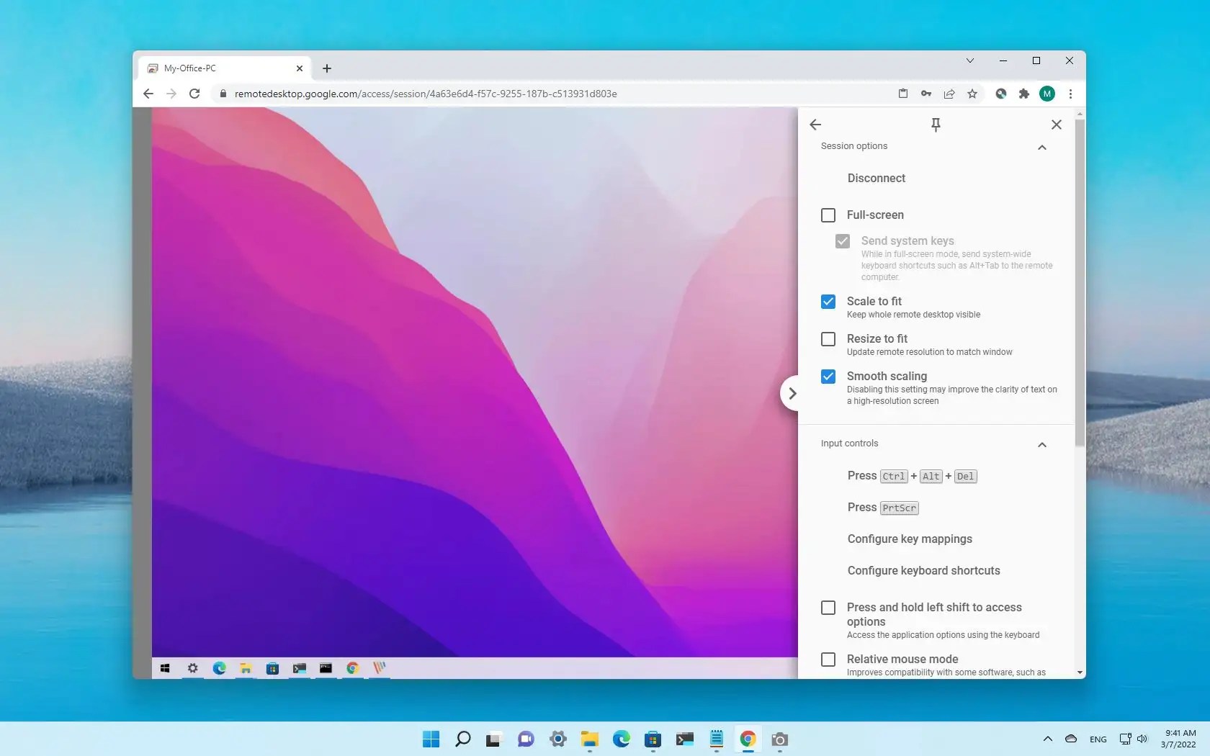Bookmark this page with the star icon

(972, 94)
